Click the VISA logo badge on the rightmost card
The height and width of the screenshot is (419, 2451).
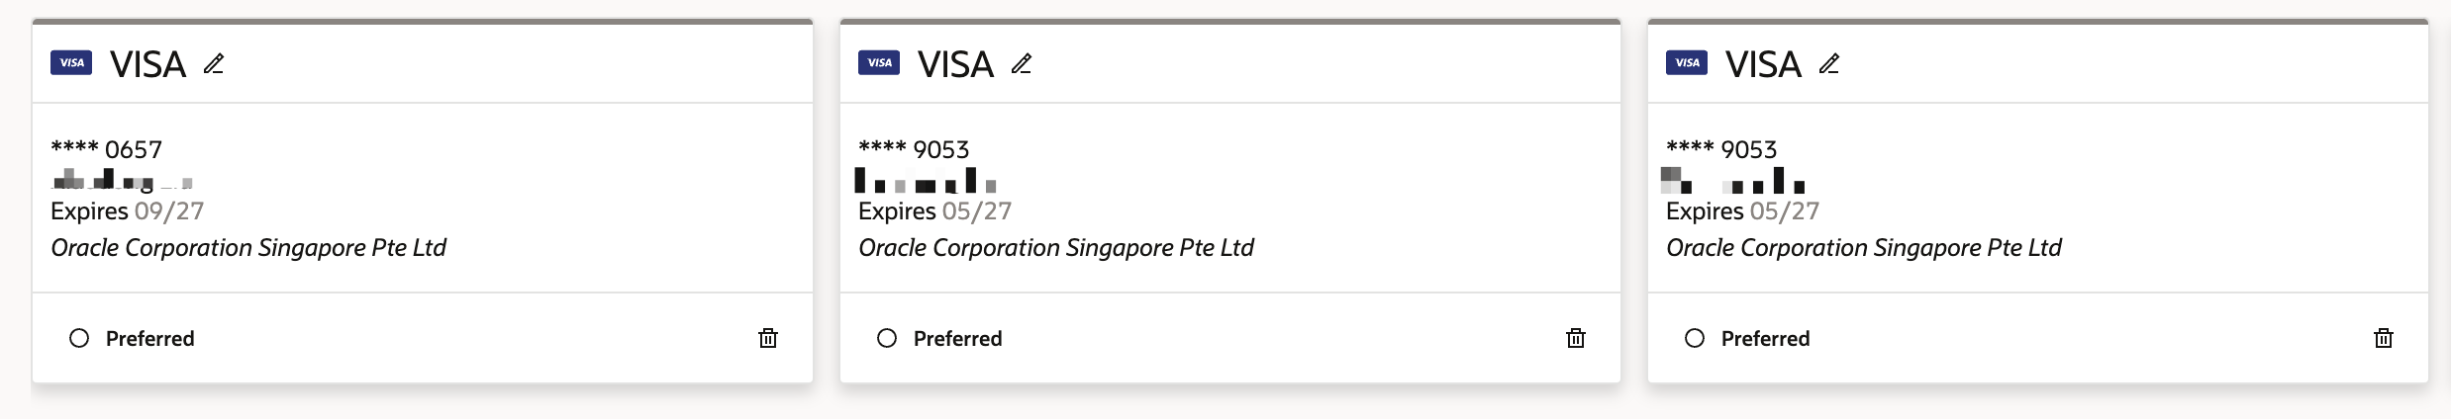(x=1687, y=63)
